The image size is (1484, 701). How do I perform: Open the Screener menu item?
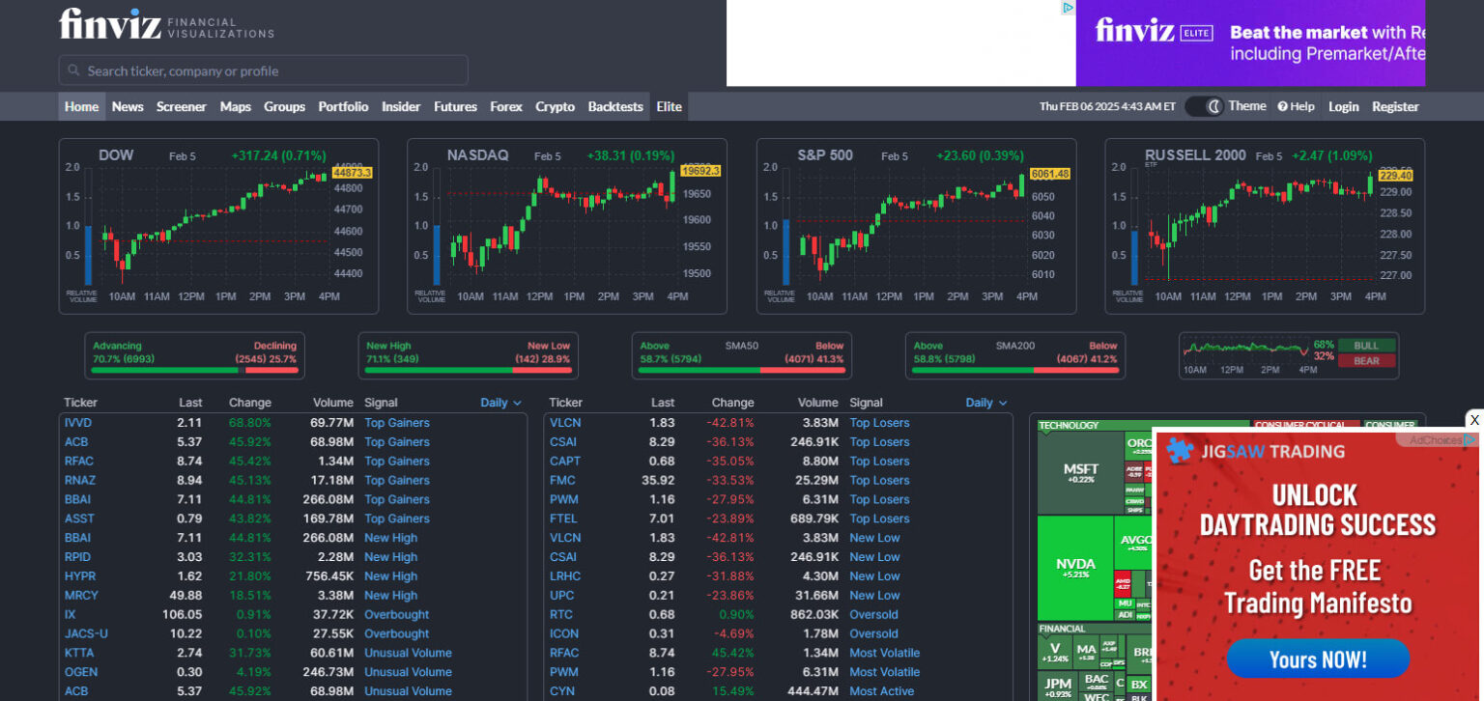pos(181,106)
